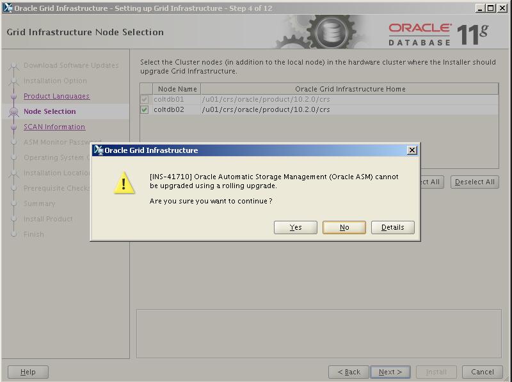Cancel the Grid Infrastructure installer

(483, 372)
